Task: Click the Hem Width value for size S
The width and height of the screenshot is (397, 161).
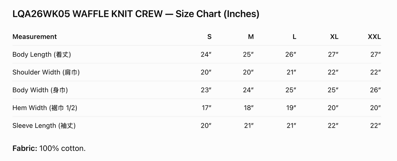Action: [207, 108]
